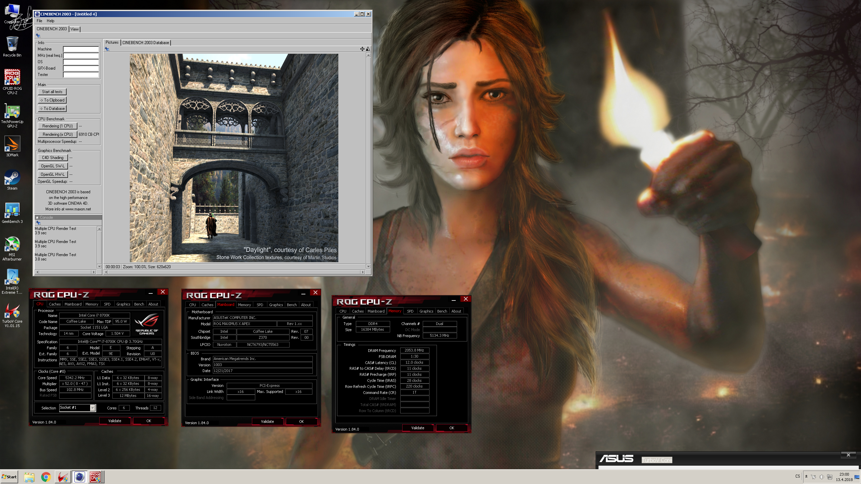Open TurboV Core taskbar icon
The image size is (861, 484).
pyautogui.click(x=63, y=477)
